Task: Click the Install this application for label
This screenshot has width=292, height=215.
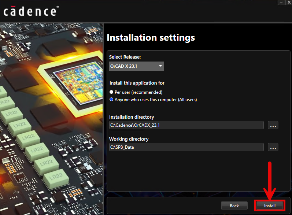Action: point(137,83)
